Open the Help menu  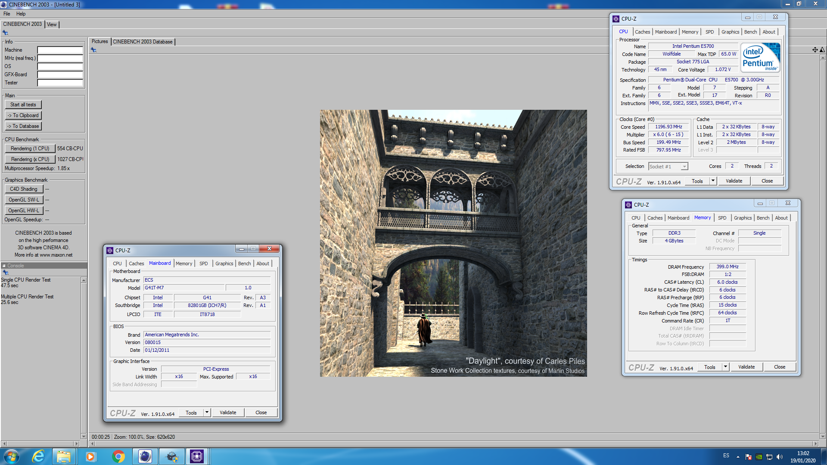click(21, 14)
